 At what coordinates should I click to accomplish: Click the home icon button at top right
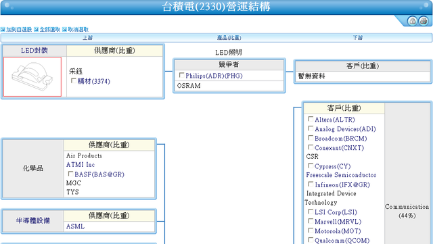[412, 21]
